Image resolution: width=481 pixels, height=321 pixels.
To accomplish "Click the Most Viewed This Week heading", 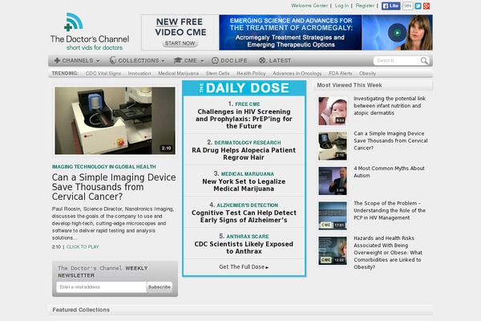I will 350,85.
